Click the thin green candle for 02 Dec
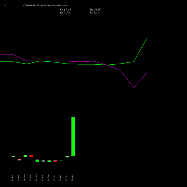This screenshot has height=187, width=187. (x=61, y=160)
